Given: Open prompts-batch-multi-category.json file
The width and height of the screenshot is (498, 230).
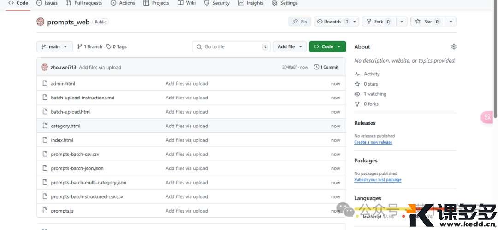Looking at the screenshot, I should (89, 183).
